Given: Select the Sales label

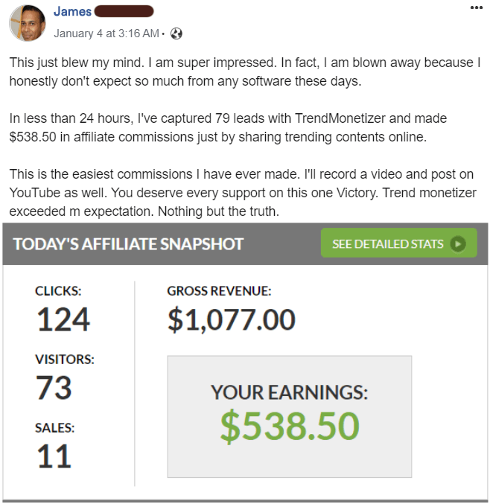Looking at the screenshot, I should pyautogui.click(x=55, y=427).
